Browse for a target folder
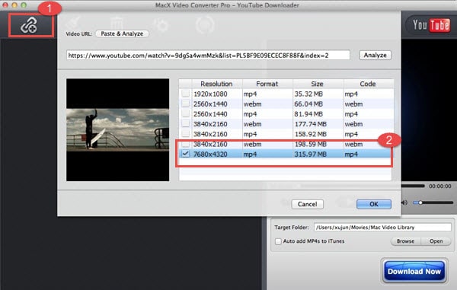Image resolution: width=457 pixels, height=290 pixels. point(405,241)
